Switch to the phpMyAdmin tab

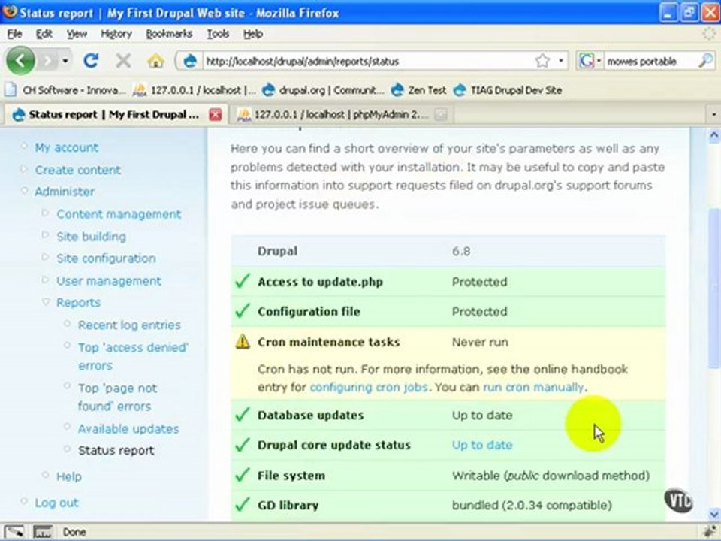[341, 114]
